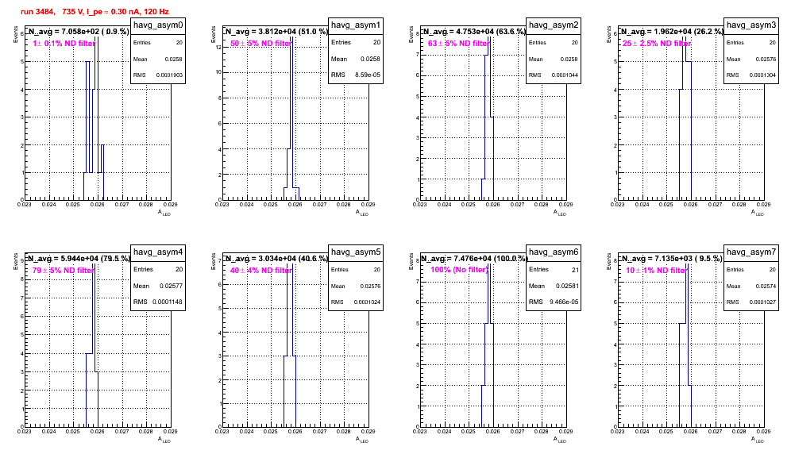Click the N_avg = 7.135e+03 plot title
The height and width of the screenshot is (454, 791).
point(672,259)
